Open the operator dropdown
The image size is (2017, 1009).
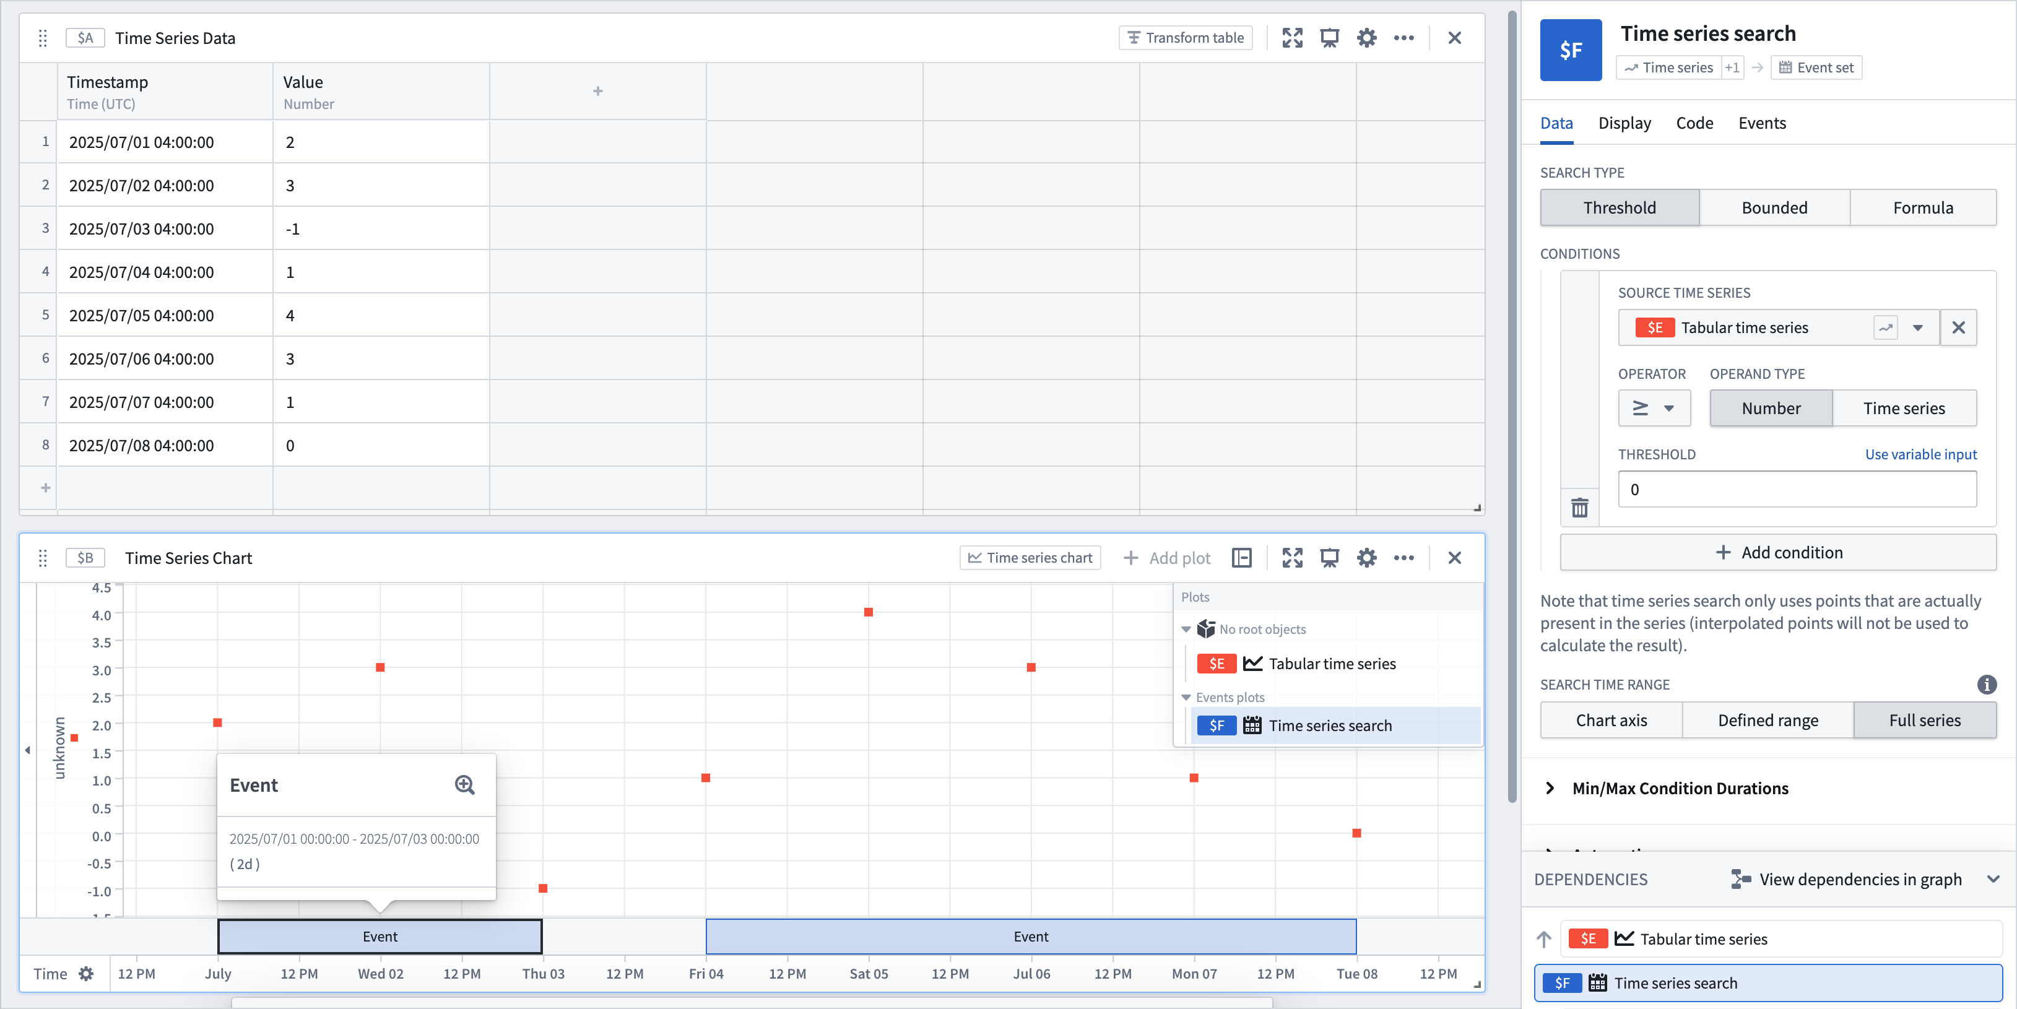click(x=1654, y=408)
